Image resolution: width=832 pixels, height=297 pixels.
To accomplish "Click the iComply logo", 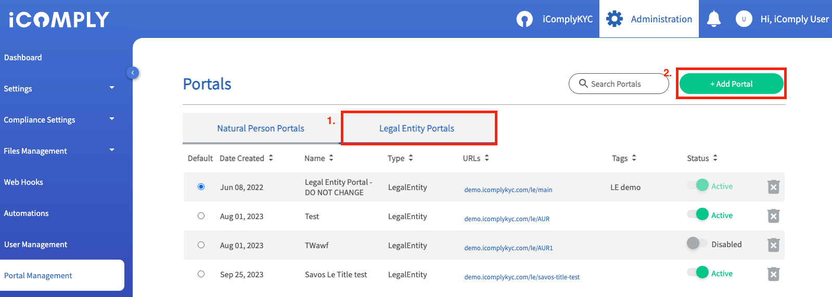I will 59,20.
